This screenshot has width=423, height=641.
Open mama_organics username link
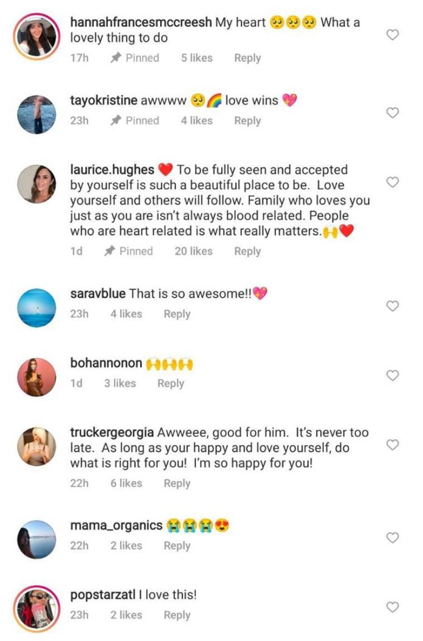pos(116,526)
